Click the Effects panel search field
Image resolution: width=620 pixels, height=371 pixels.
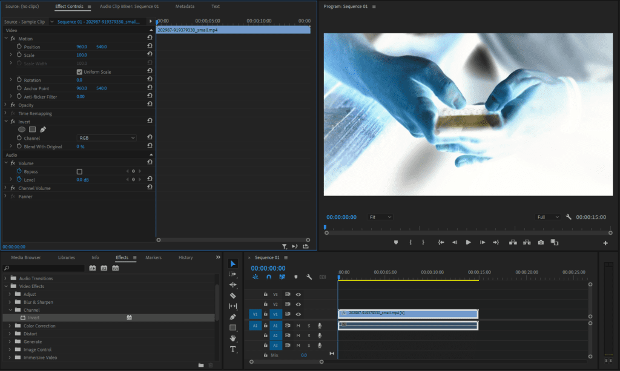[x=44, y=268]
